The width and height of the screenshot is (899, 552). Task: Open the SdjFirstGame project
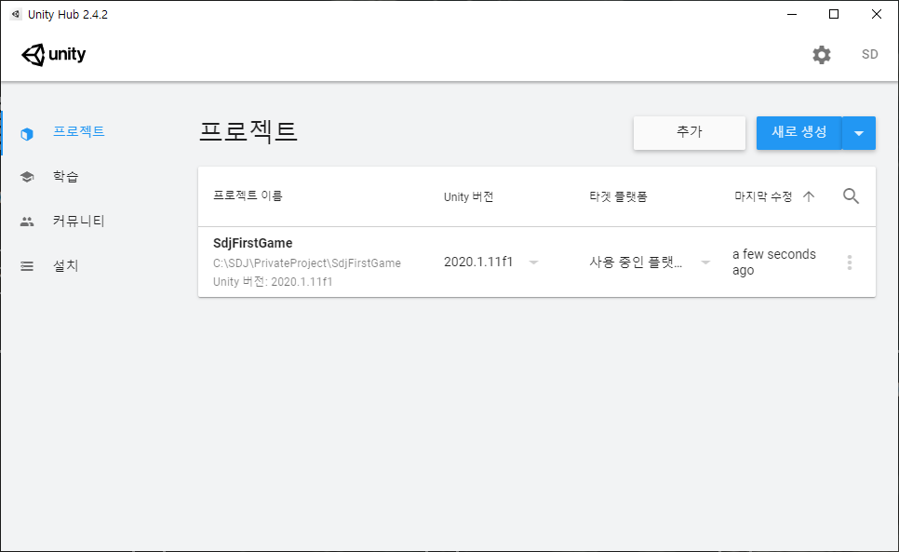pyautogui.click(x=253, y=243)
